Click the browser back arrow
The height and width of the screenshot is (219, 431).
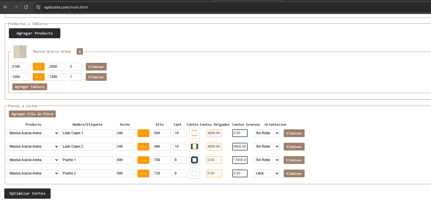tap(5, 7)
